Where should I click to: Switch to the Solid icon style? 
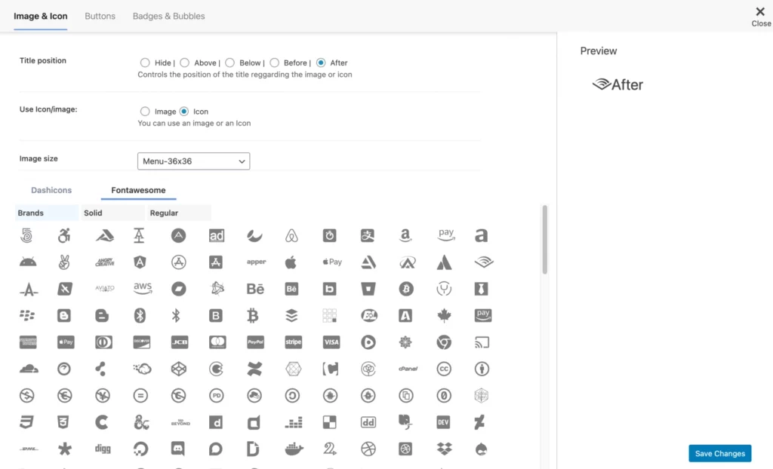(92, 213)
